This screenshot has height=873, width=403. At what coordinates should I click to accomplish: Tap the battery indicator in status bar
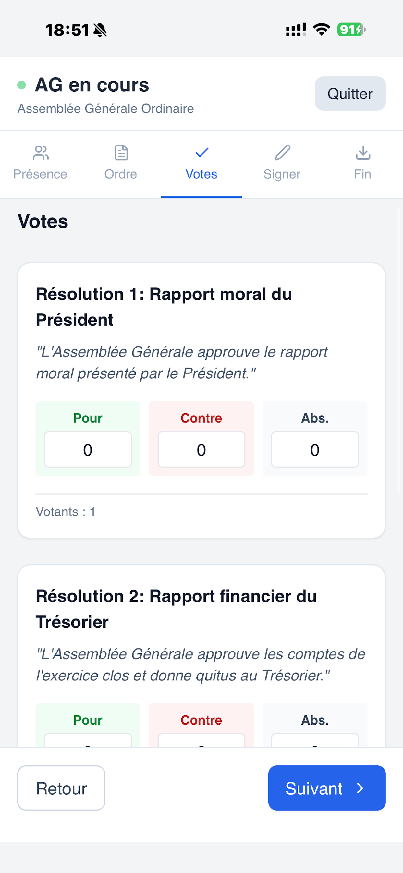351,30
